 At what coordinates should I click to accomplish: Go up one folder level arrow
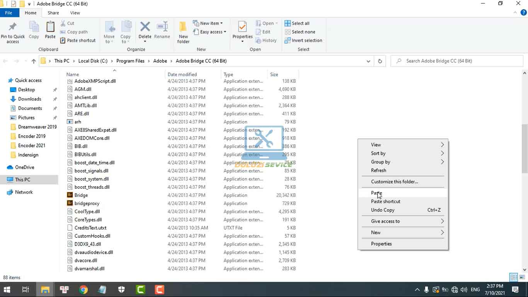34,61
